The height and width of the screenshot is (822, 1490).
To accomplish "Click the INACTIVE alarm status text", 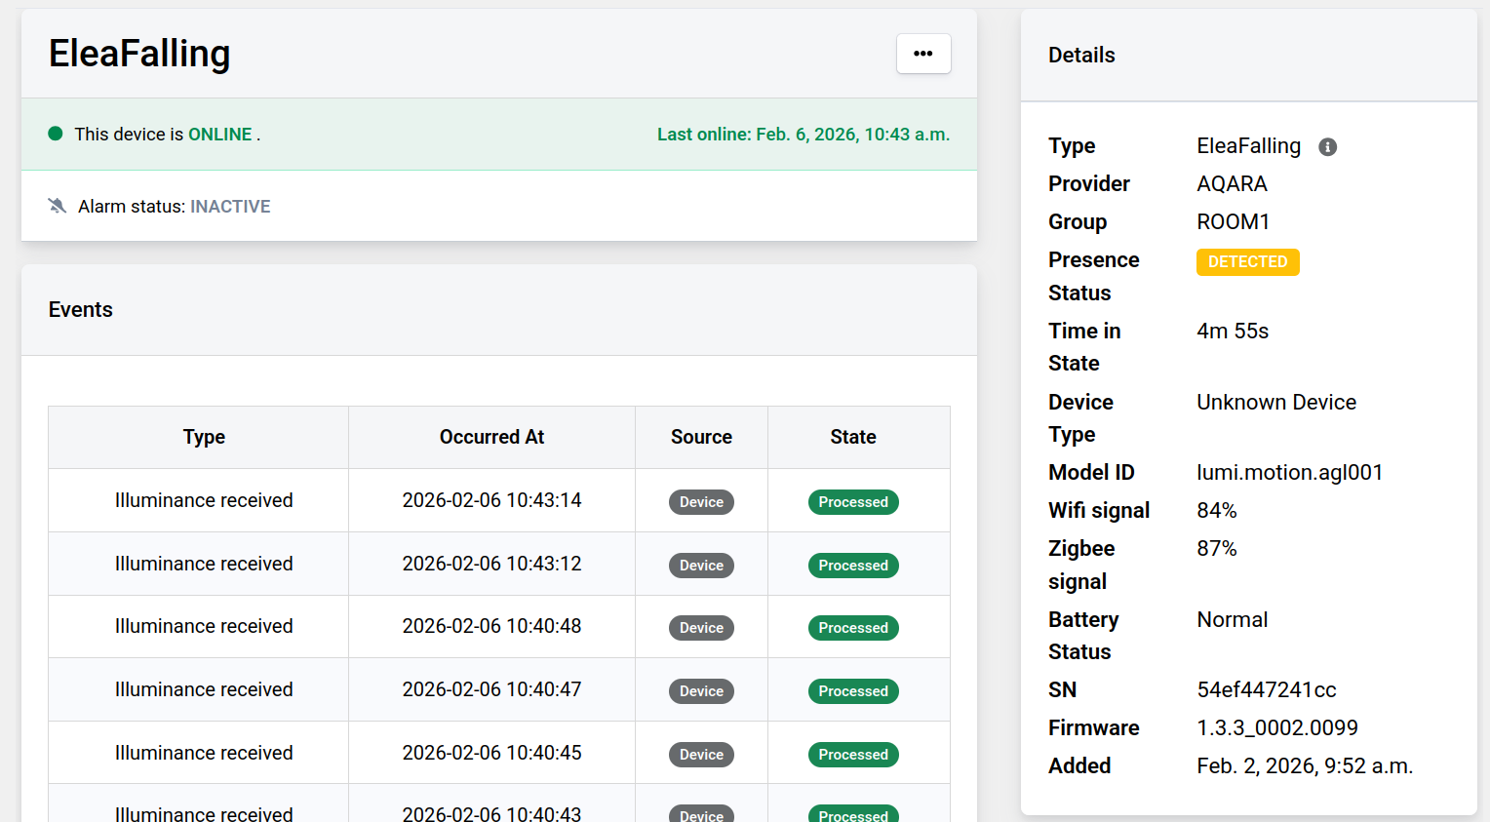I will [x=230, y=207].
